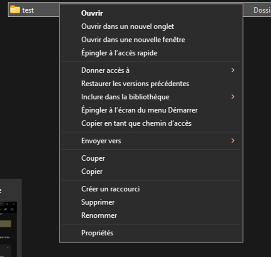271x257 pixels.
Task: Select Supprimer to delete the folder
Action: [x=151, y=202]
